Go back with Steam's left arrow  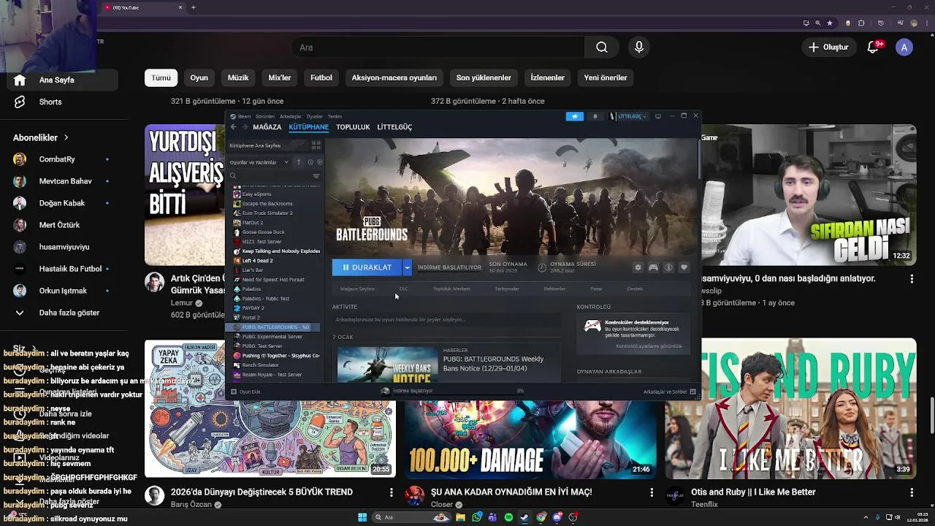[234, 127]
